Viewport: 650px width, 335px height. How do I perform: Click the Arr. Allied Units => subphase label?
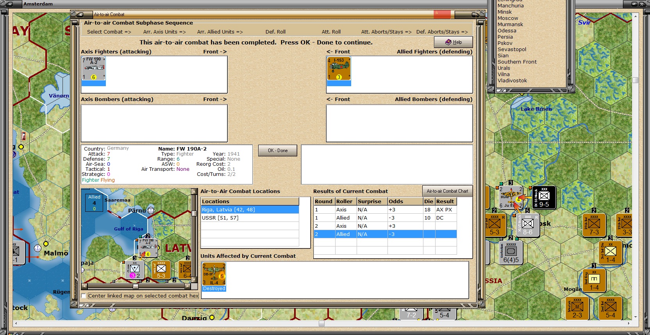220,32
